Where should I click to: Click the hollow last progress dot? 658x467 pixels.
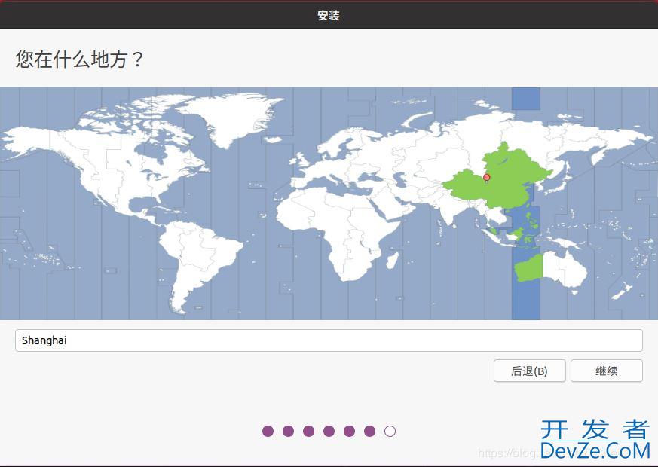pyautogui.click(x=390, y=431)
